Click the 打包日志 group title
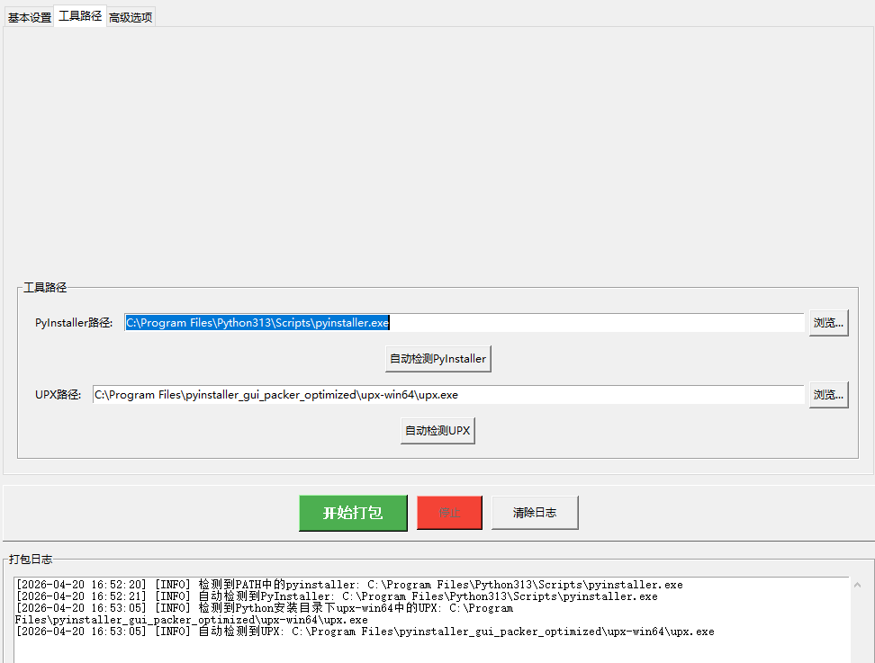This screenshot has height=663, width=875. pyautogui.click(x=32, y=560)
